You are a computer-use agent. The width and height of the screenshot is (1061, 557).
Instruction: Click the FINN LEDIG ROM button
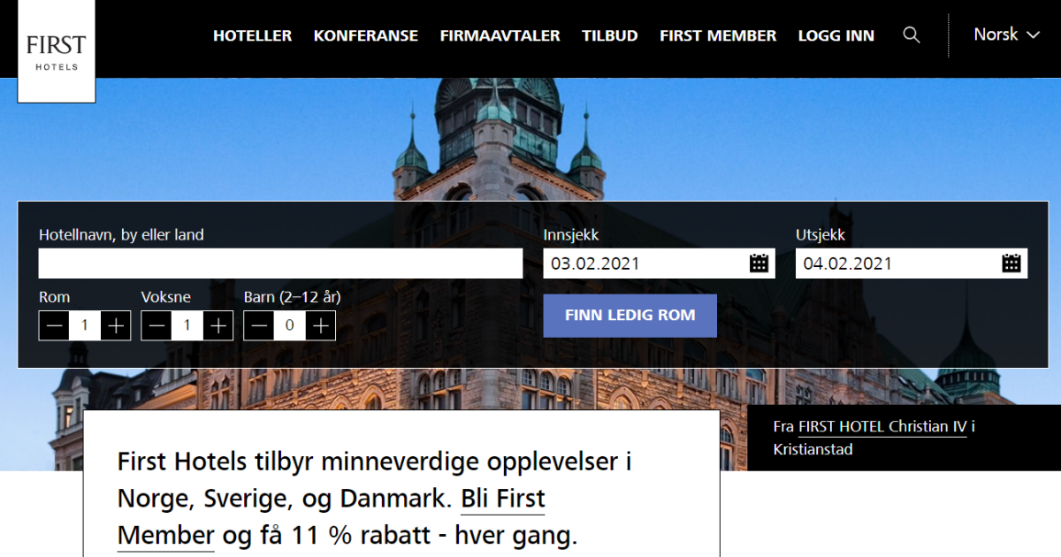(x=630, y=316)
